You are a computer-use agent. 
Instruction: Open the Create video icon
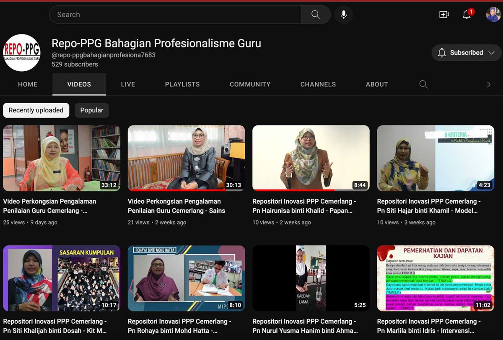coord(444,15)
